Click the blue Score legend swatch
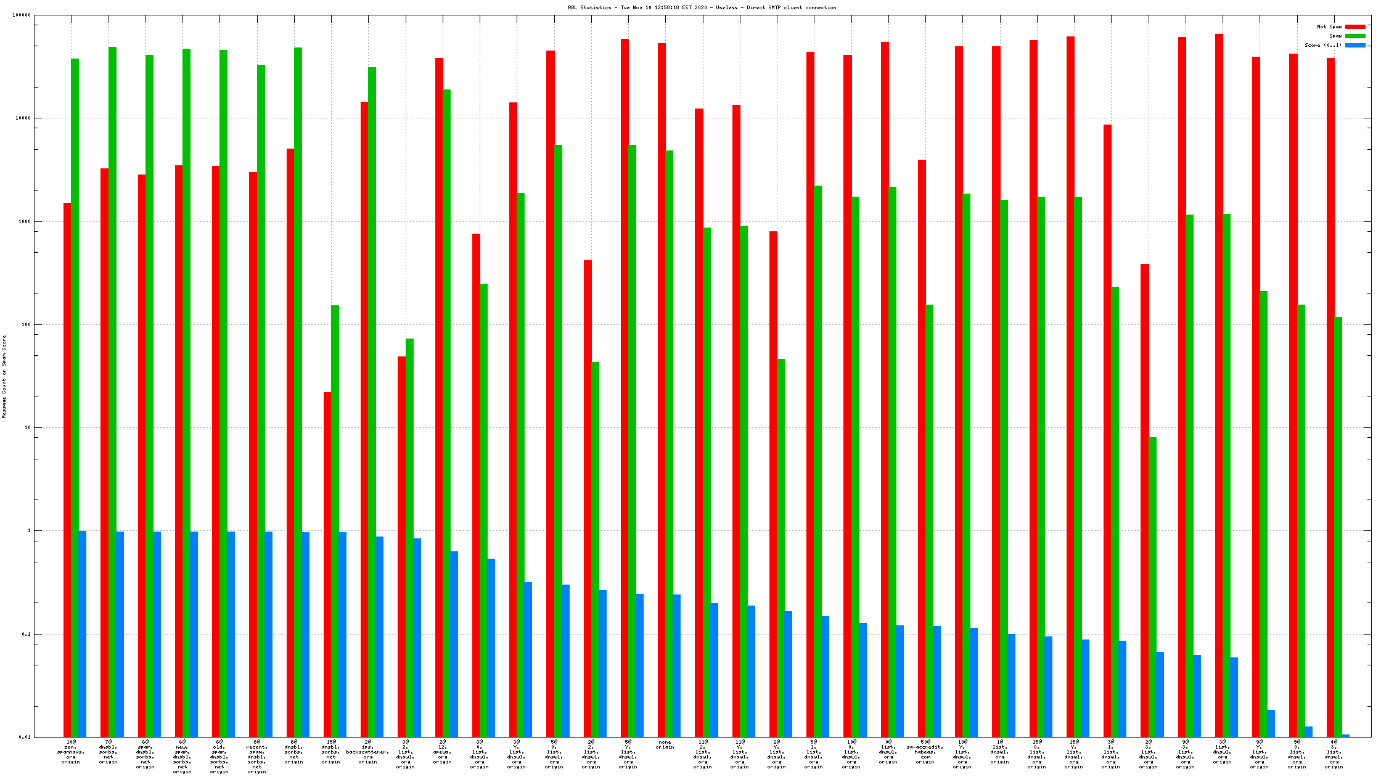This screenshot has width=1381, height=777. coord(1355,45)
